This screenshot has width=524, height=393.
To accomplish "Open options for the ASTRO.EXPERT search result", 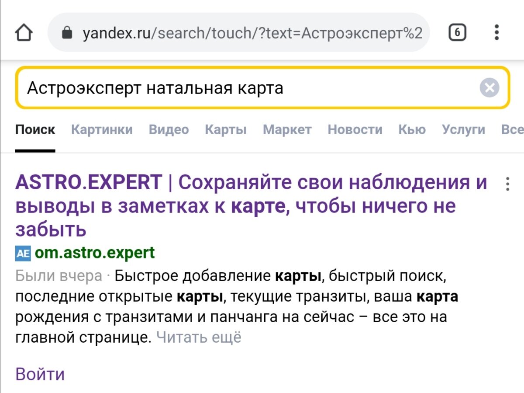I will (x=507, y=184).
